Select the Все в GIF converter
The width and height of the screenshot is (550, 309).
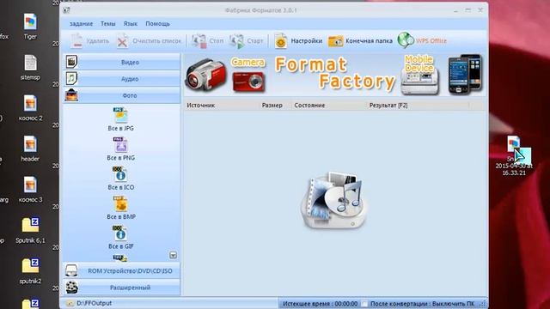pos(120,237)
